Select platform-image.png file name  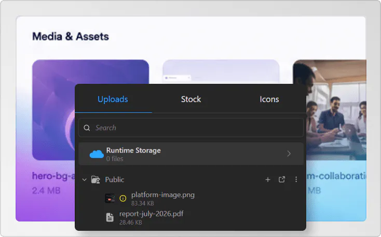coord(163,195)
